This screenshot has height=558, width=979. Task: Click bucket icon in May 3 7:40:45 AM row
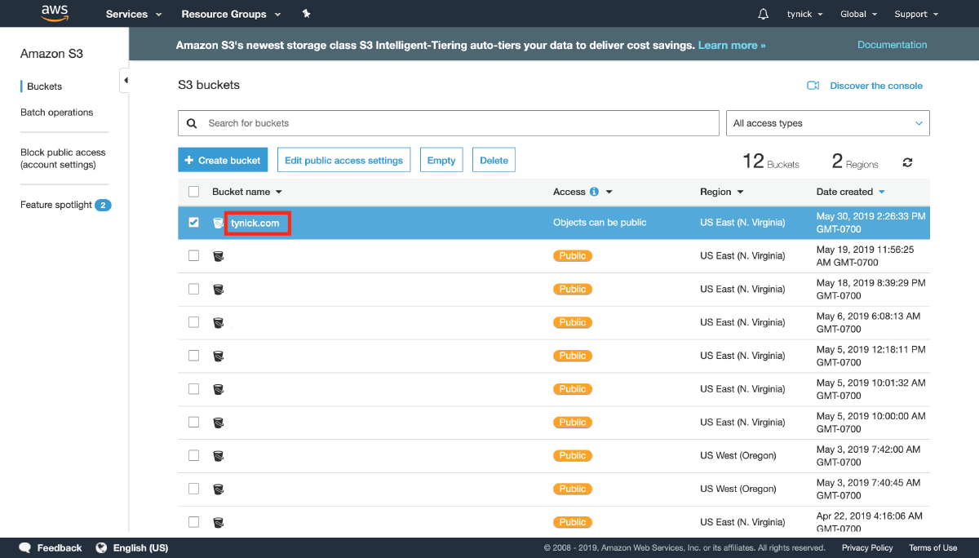pos(218,489)
